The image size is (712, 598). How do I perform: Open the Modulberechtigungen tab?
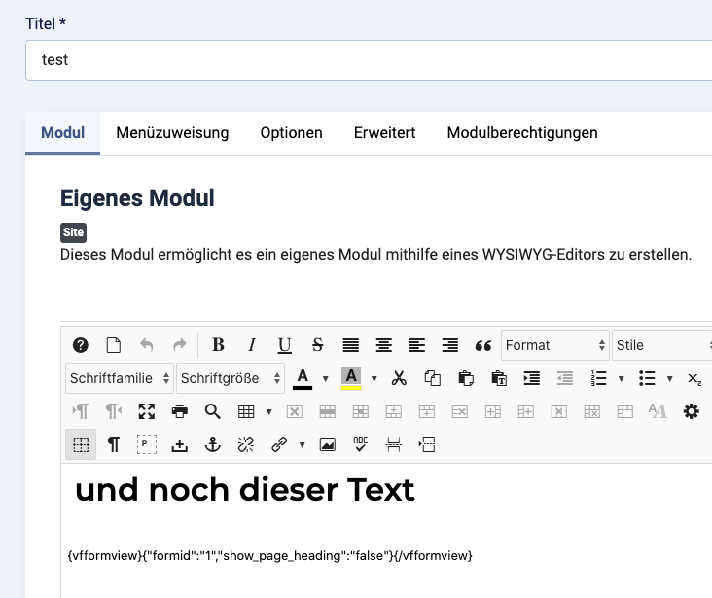[522, 133]
